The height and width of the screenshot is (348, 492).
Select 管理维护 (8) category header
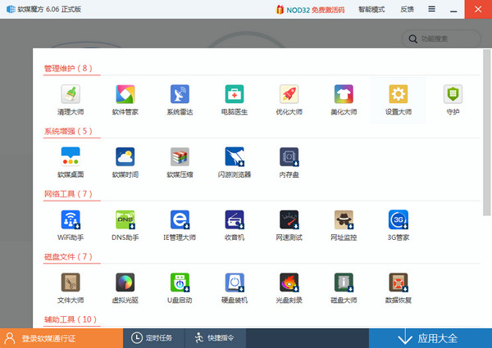(68, 68)
